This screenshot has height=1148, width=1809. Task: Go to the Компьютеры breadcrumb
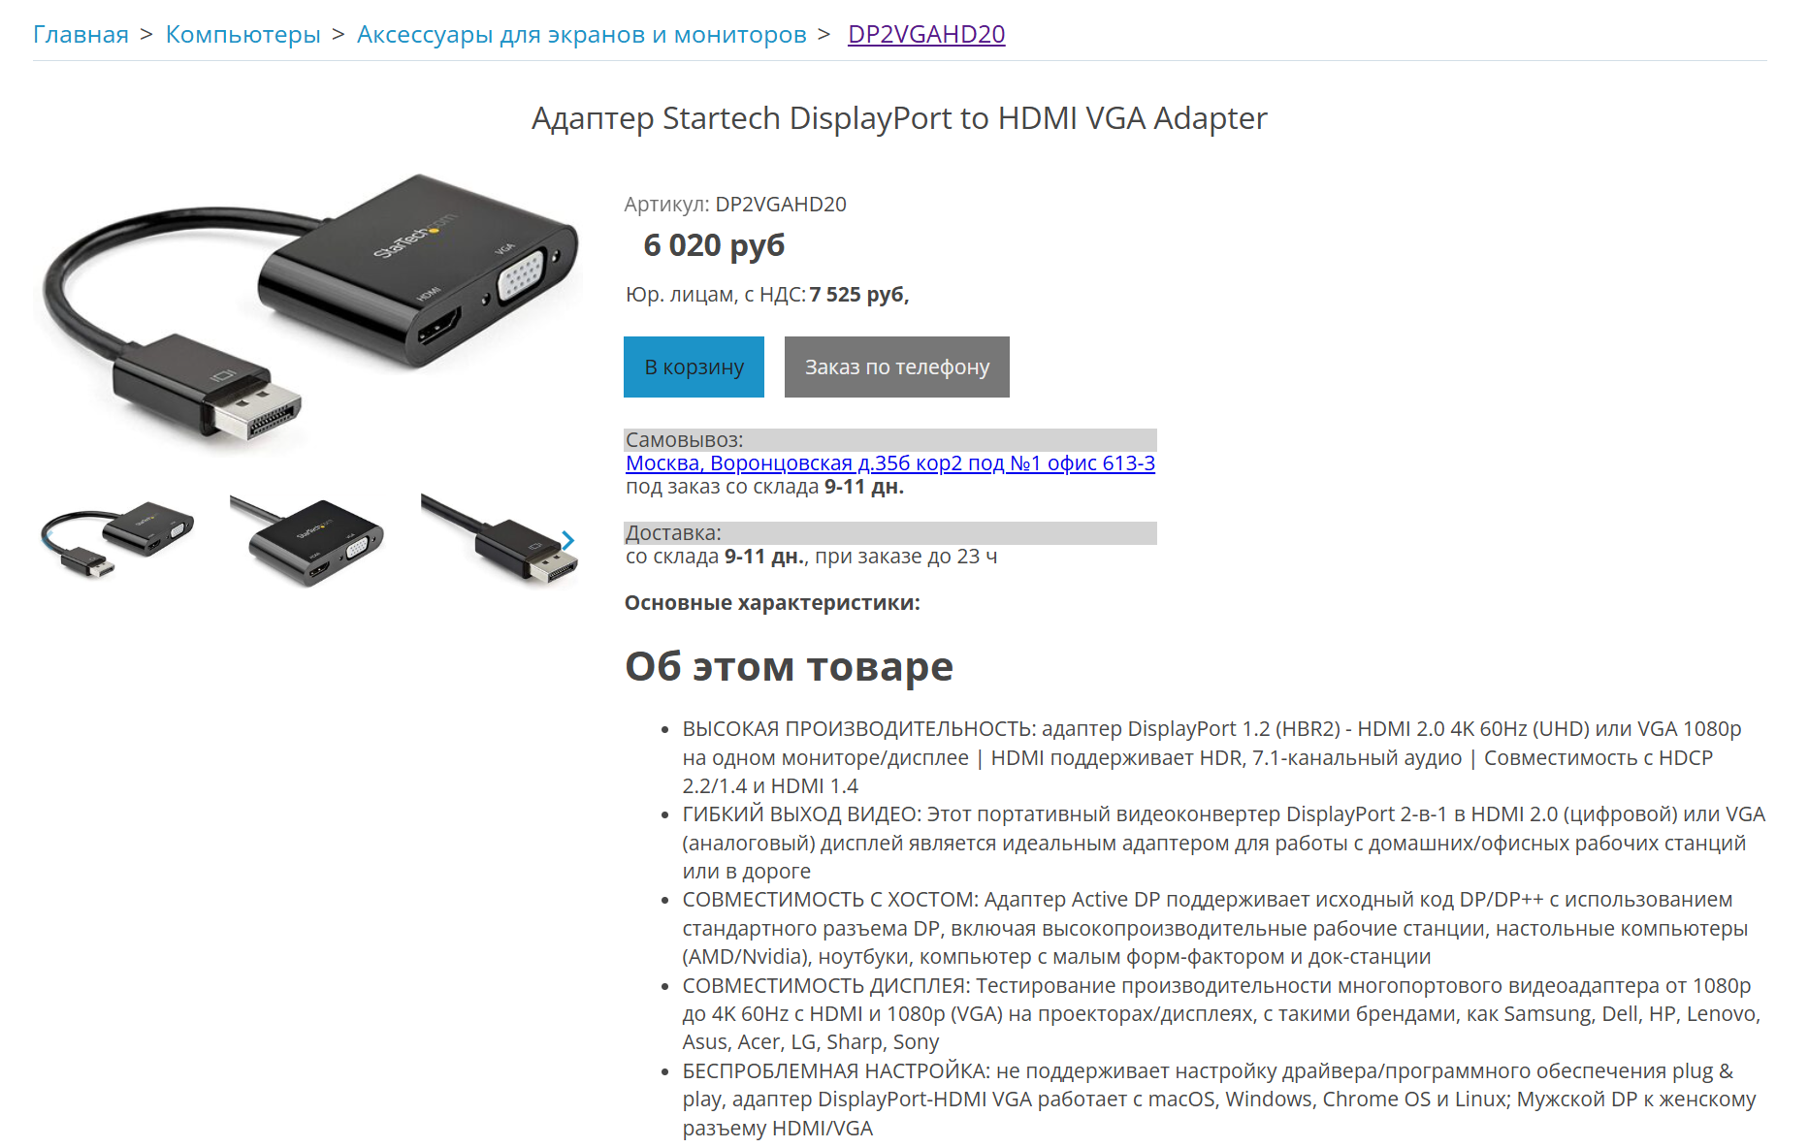pyautogui.click(x=242, y=34)
